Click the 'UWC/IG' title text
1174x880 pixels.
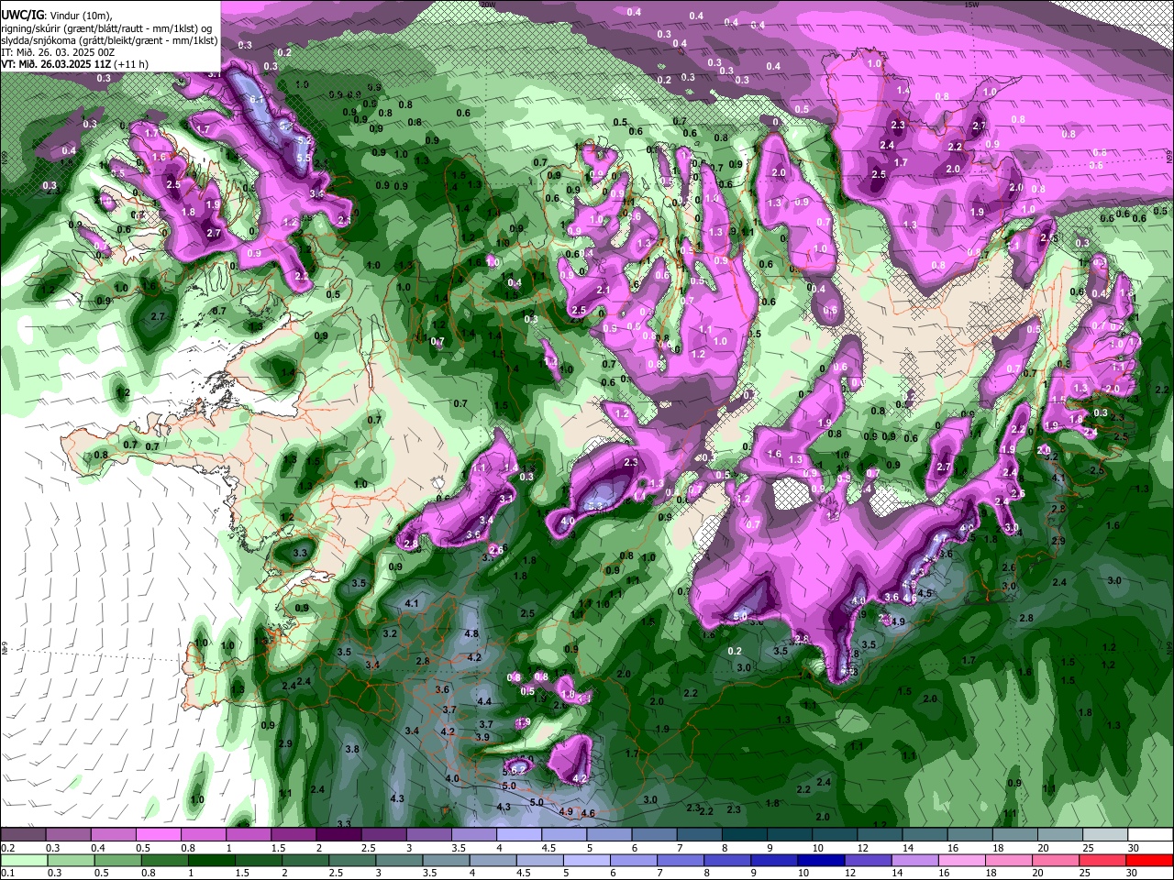23,16
